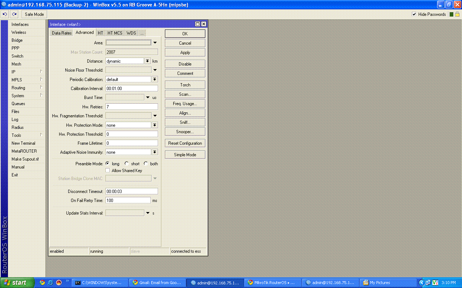
Task: Click Disconnect Timeout input field
Action: click(x=131, y=191)
